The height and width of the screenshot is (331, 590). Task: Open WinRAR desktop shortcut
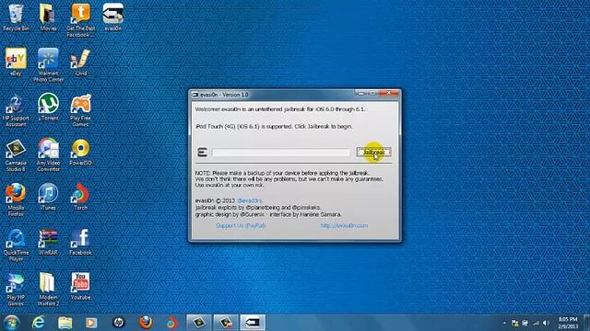click(48, 242)
